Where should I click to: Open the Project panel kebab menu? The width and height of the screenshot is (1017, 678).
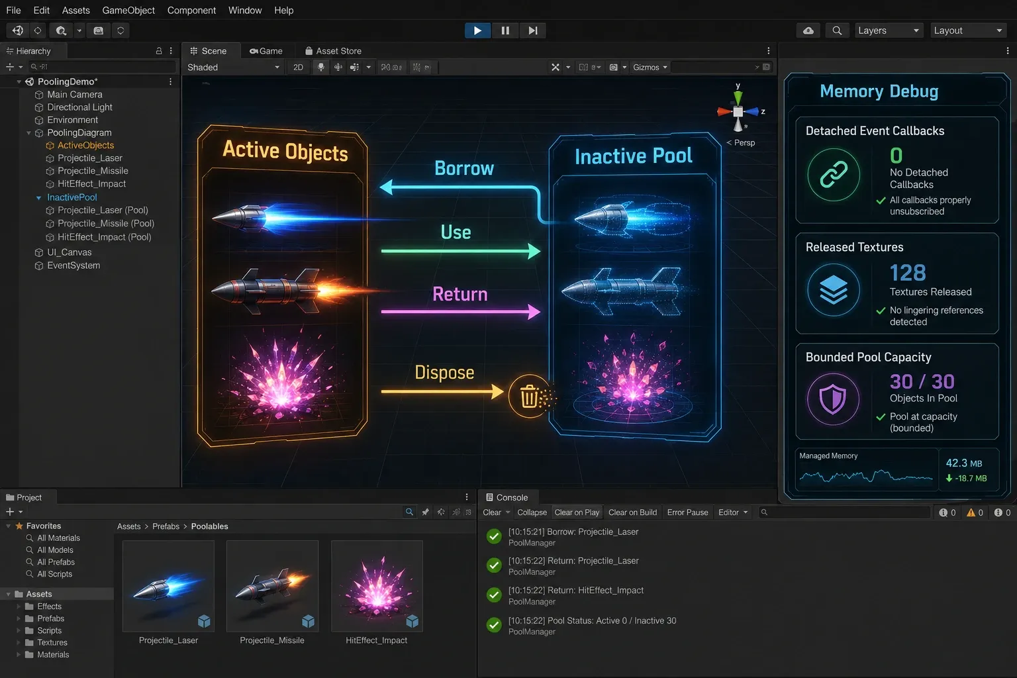point(467,497)
